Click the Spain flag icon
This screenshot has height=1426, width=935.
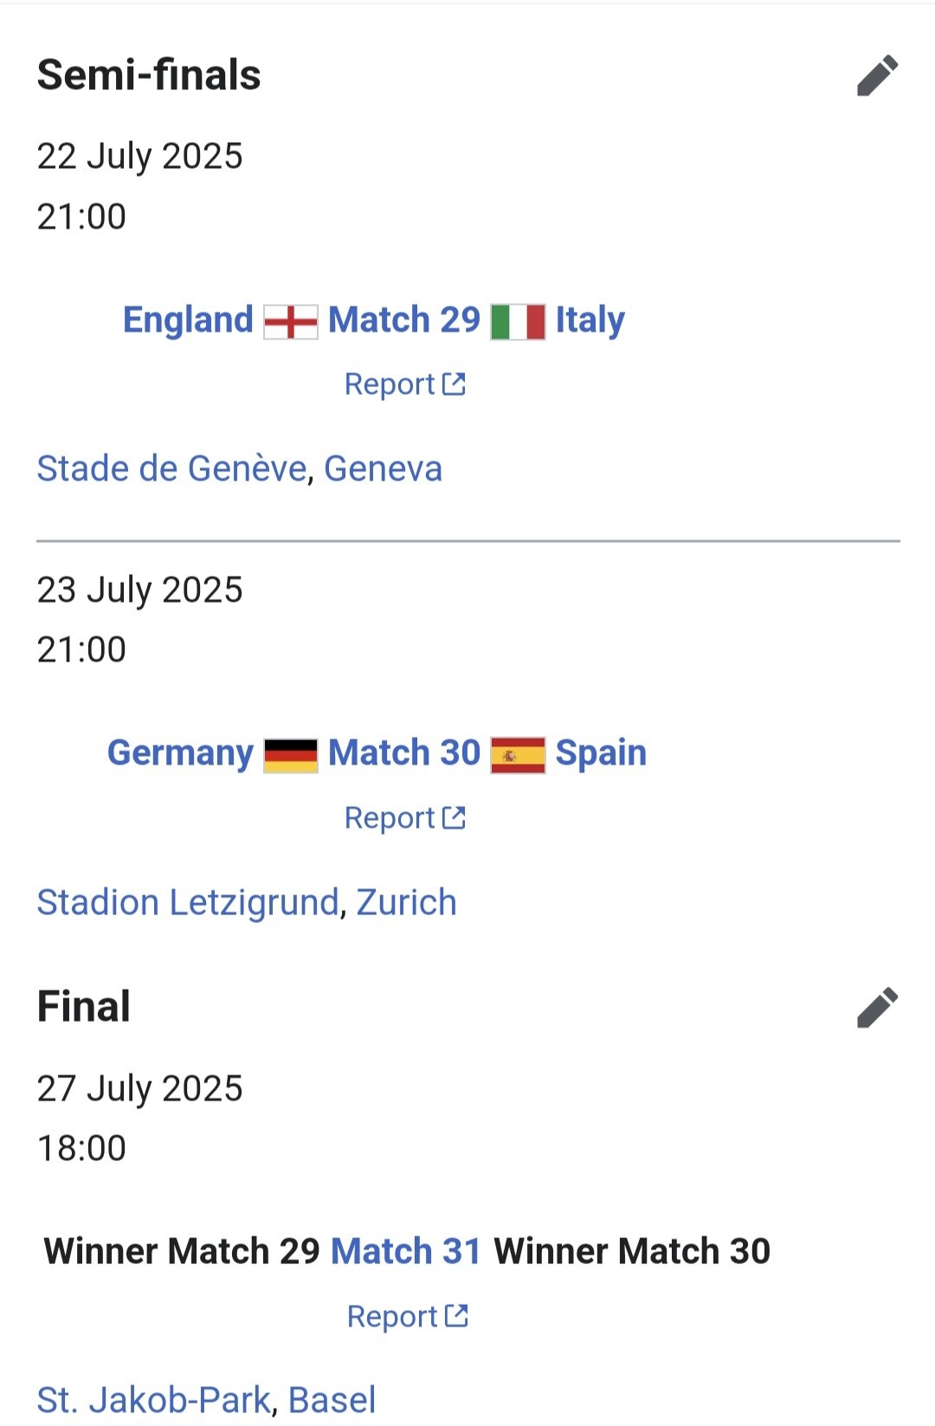(518, 754)
